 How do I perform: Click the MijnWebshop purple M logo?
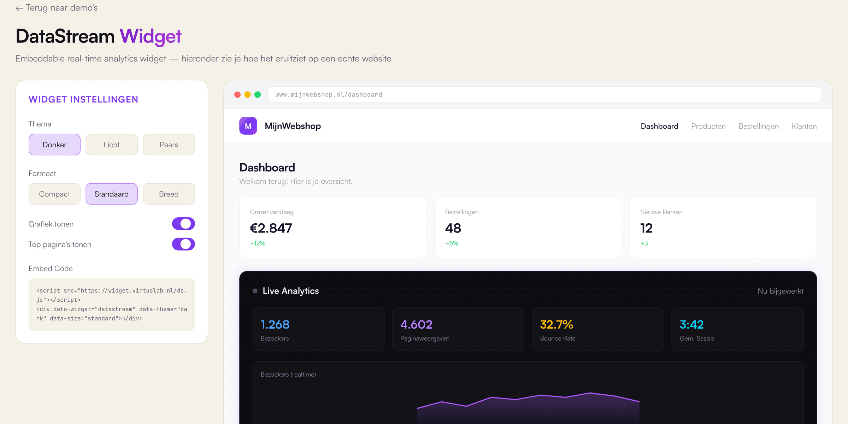point(248,126)
